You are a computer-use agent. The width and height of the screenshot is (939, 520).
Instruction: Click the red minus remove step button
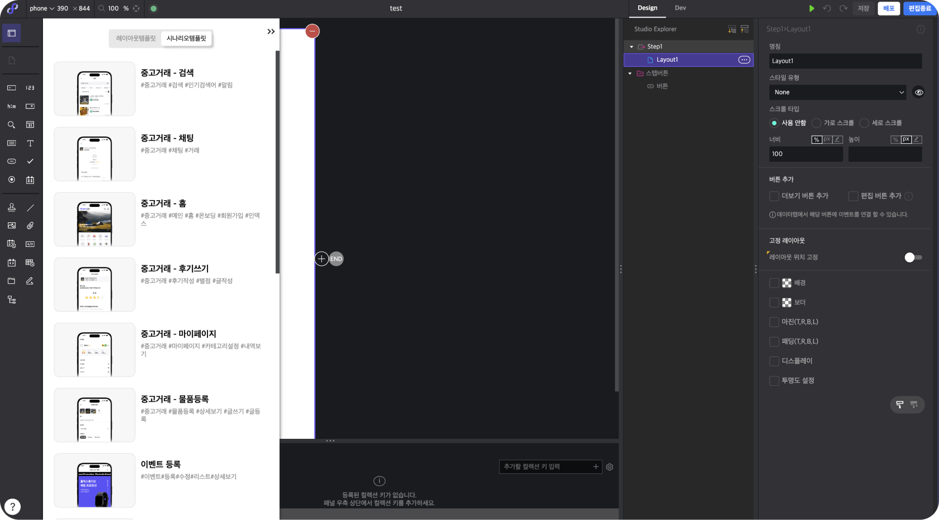(312, 31)
